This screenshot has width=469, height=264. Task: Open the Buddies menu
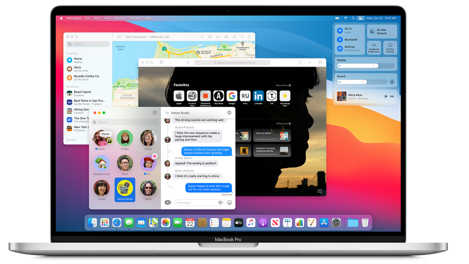(120, 18)
